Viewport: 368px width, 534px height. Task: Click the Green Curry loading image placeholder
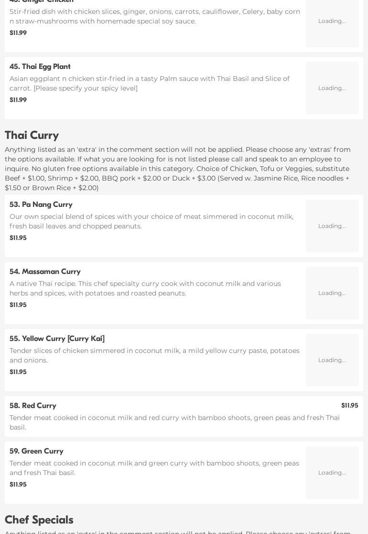click(x=332, y=473)
